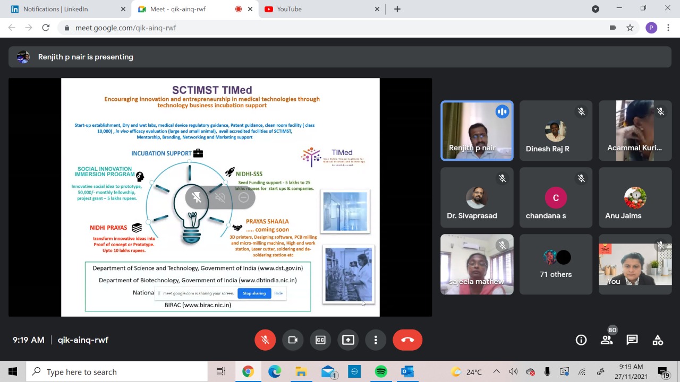
Task: Open the Present now screen-share menu
Action: (348, 340)
